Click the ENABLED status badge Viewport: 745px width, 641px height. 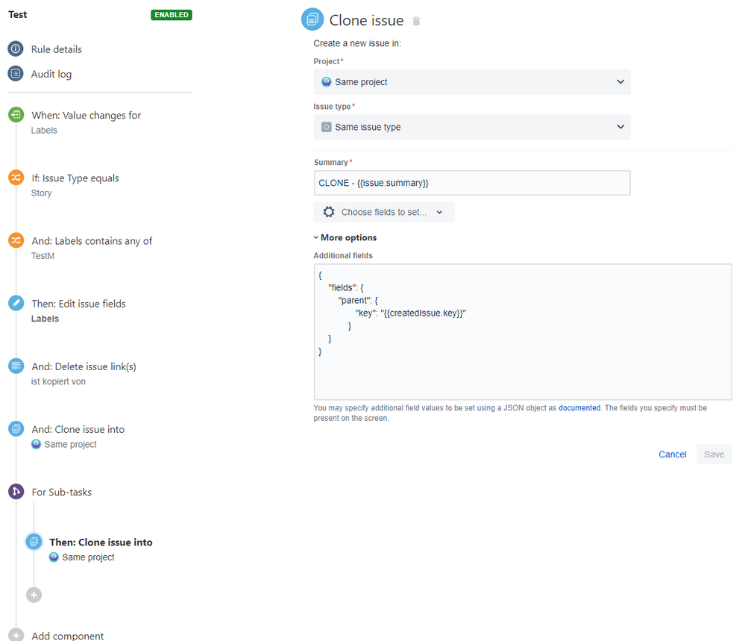point(171,15)
